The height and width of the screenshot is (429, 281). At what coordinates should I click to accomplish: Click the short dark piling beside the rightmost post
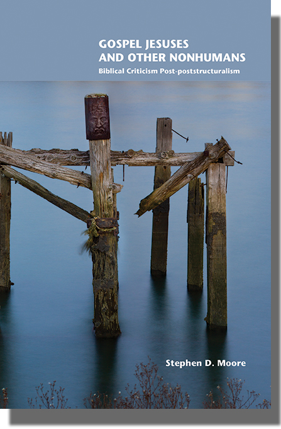click(x=196, y=234)
